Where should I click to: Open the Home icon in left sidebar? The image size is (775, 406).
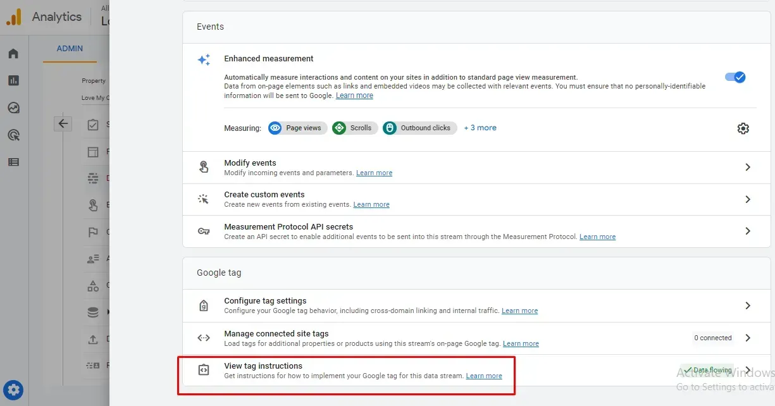[x=13, y=54]
